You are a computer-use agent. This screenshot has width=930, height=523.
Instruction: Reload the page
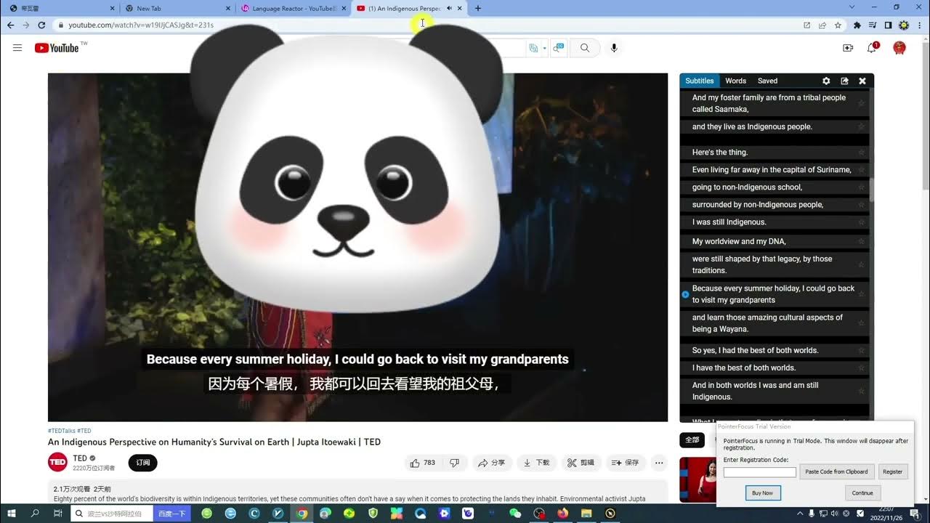point(41,25)
